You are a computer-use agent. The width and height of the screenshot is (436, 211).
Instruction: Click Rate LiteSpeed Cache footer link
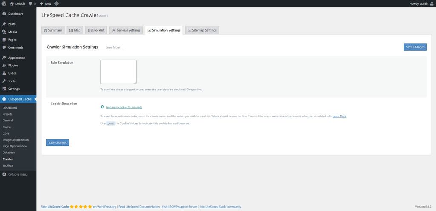coord(55,207)
